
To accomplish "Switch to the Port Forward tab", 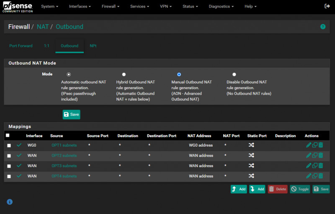I will click(x=21, y=46).
